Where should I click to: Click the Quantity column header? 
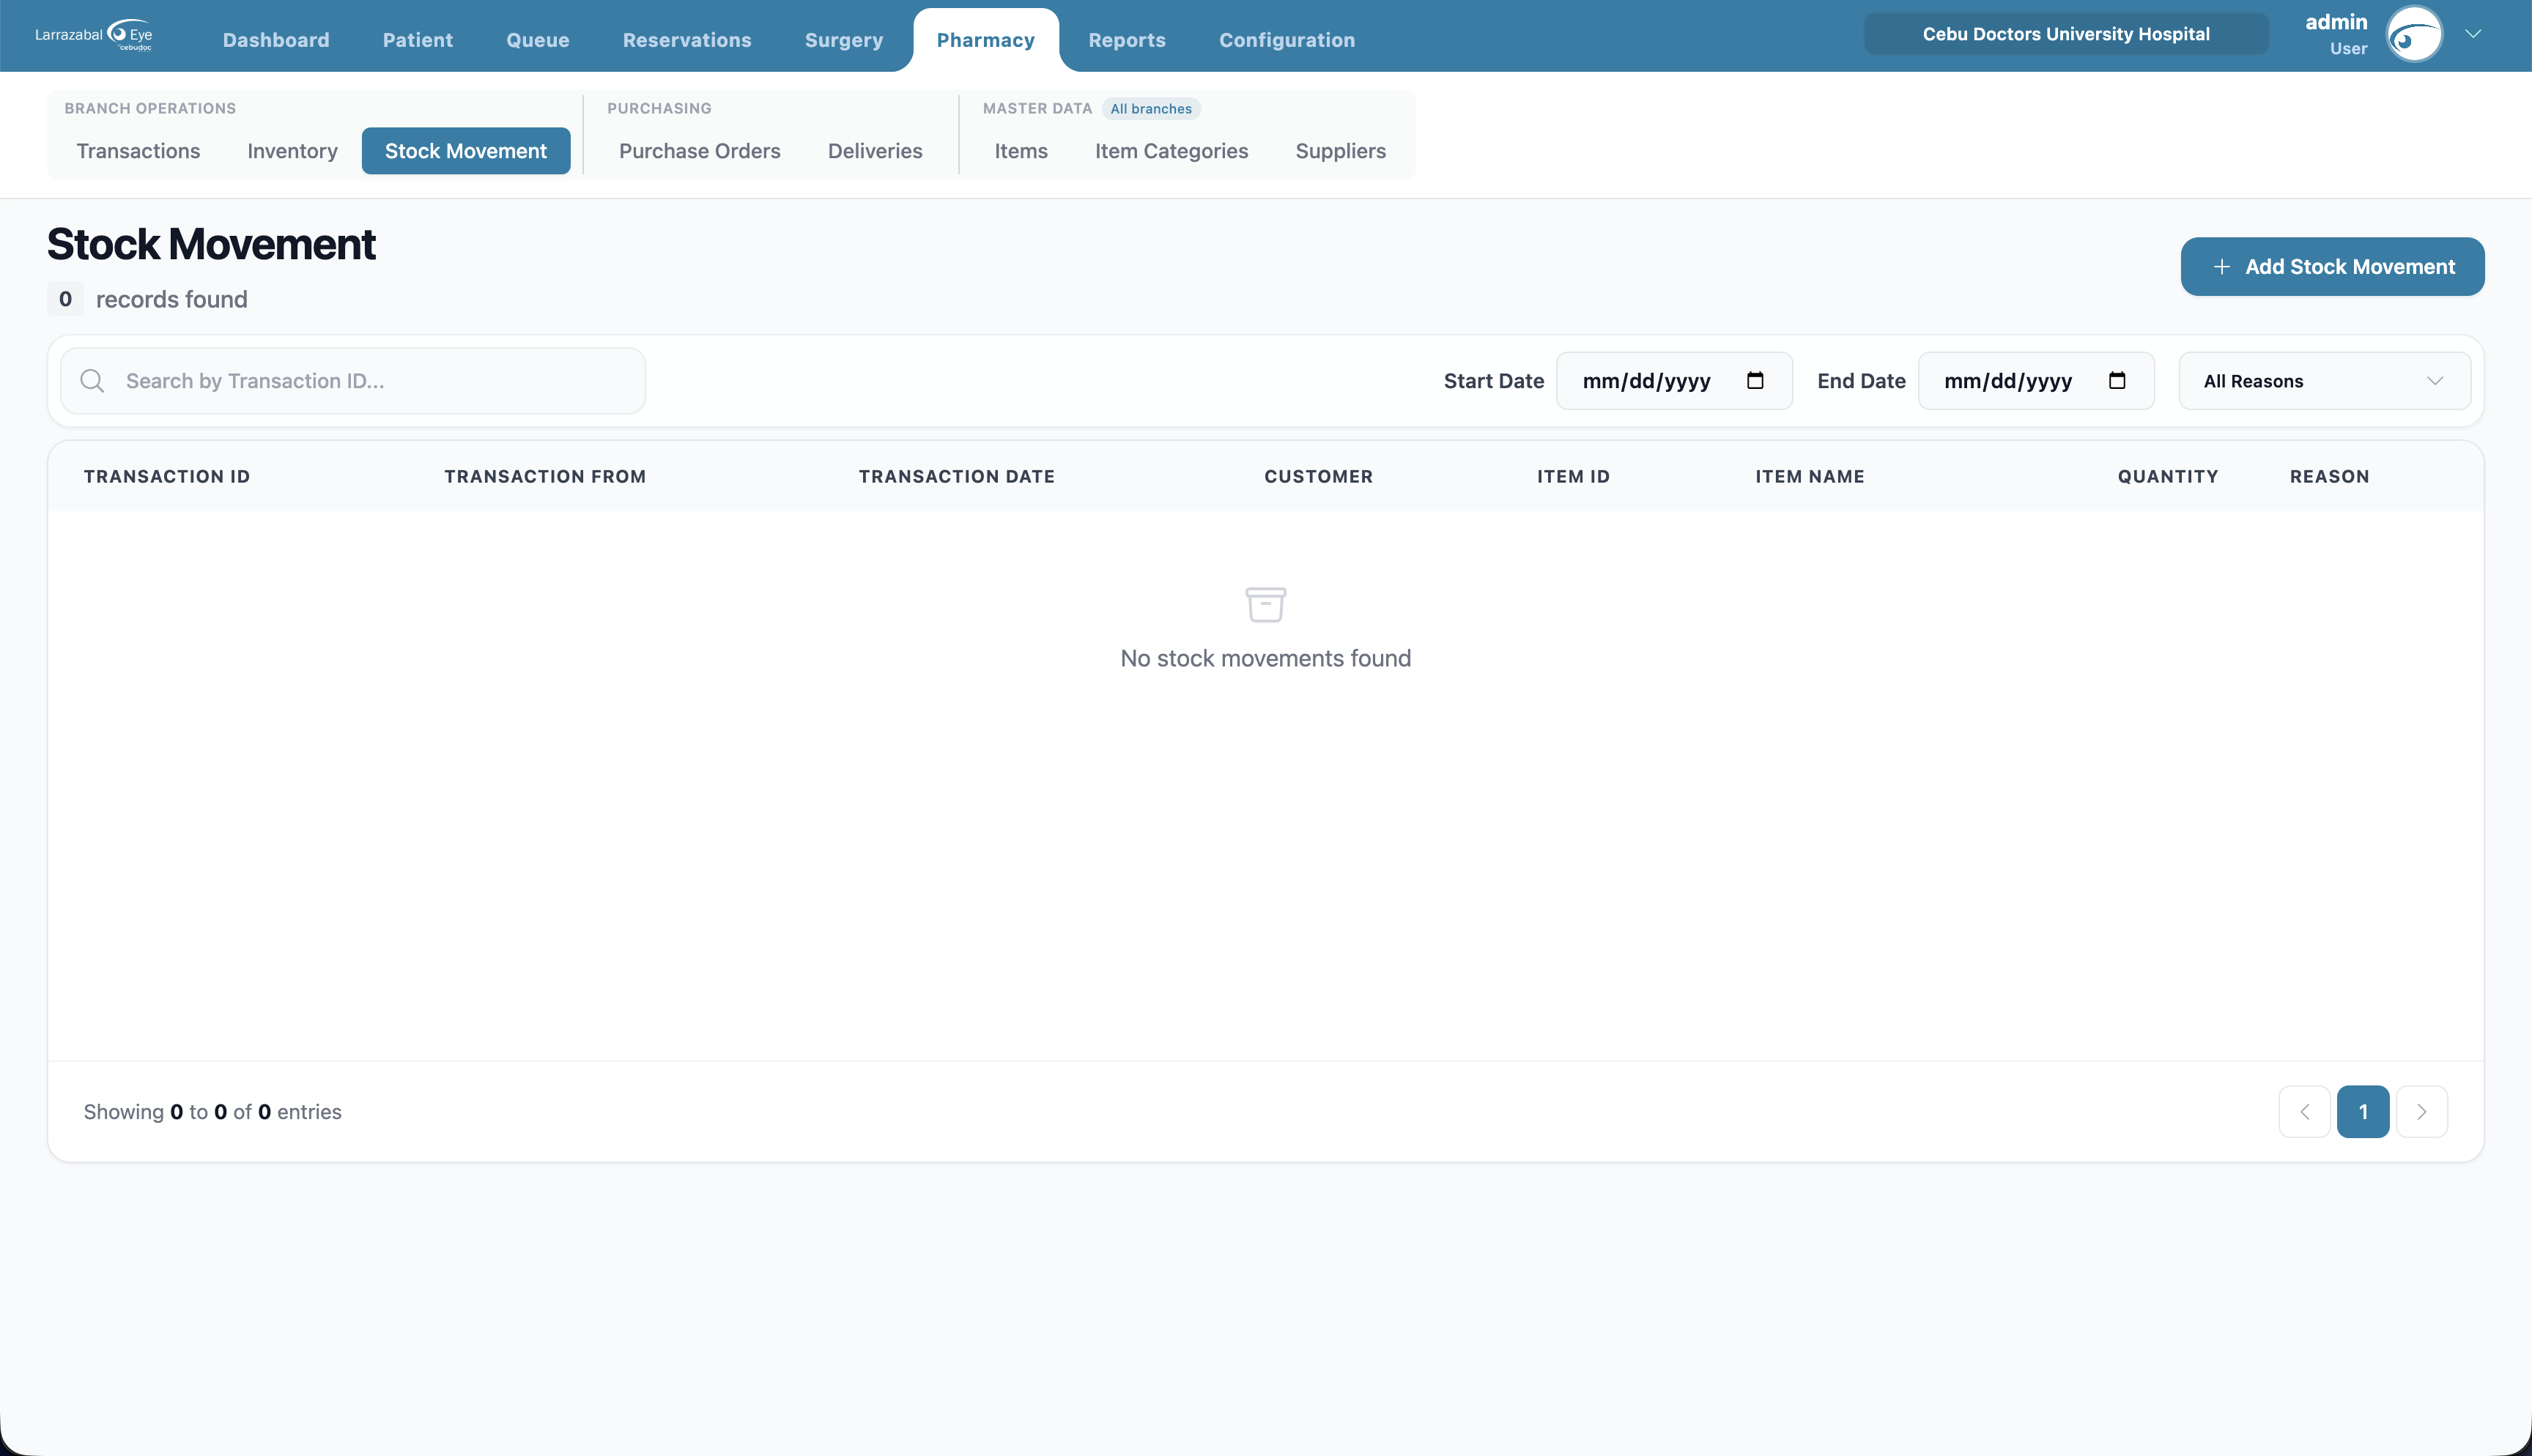(2168, 477)
